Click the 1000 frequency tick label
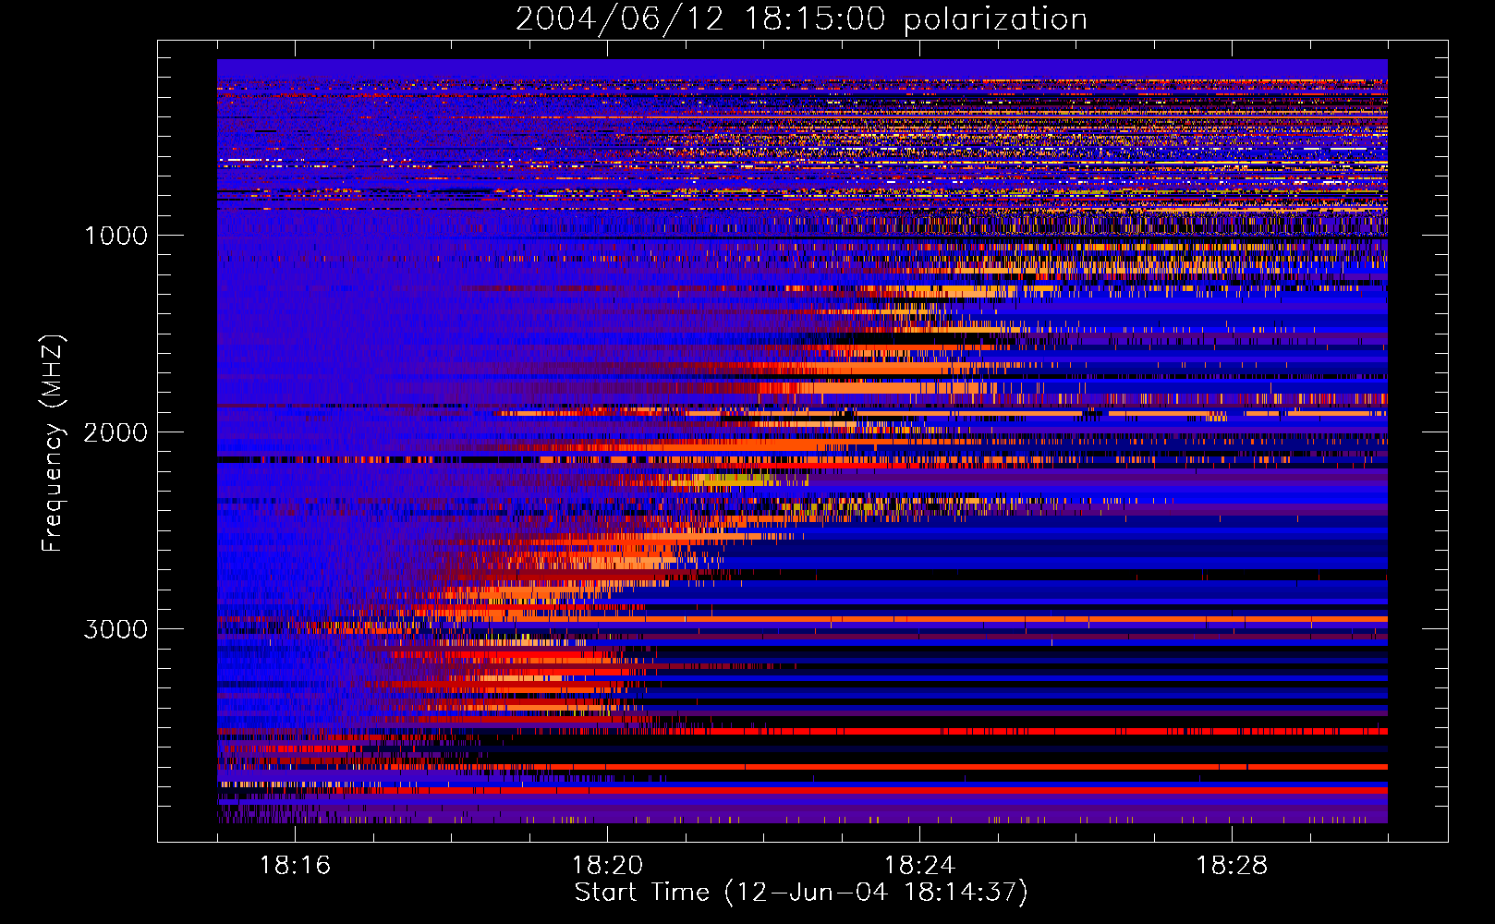Image resolution: width=1495 pixels, height=924 pixels. pos(115,236)
